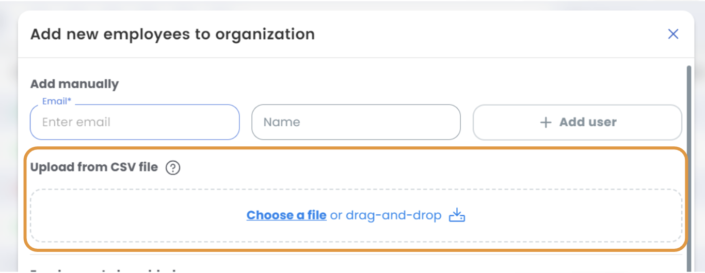Click the floating Email* field label

pos(57,101)
